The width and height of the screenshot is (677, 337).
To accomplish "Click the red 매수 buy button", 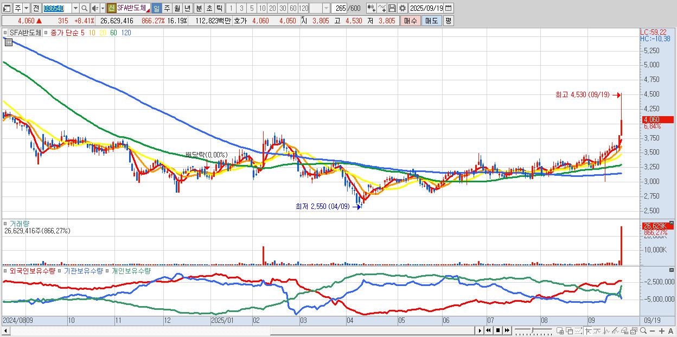I will point(410,21).
